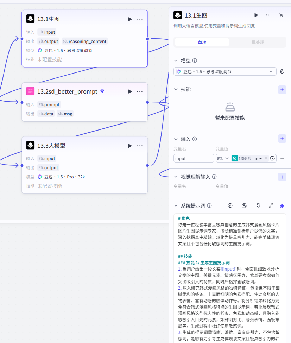The height and width of the screenshot is (343, 291).
Task: Open more options for 13.1生图 canvas node
Action: (140, 19)
